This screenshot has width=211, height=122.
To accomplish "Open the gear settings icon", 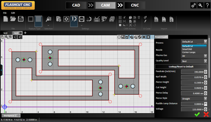I will pos(66,19).
